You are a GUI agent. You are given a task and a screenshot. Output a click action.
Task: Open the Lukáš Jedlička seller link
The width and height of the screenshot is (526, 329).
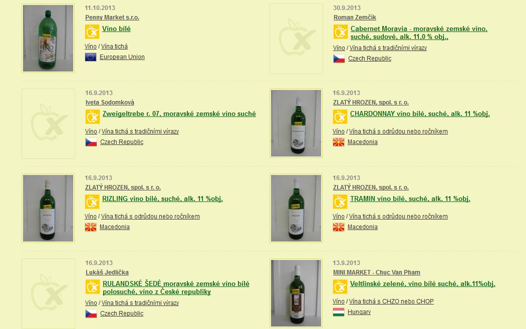107,272
